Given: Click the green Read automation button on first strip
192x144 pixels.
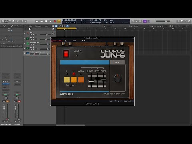Looking at the screenshot, I should [x=6, y=95].
